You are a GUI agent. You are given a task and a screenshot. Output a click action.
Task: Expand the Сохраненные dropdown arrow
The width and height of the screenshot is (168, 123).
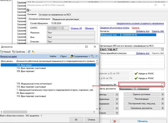point(89,56)
